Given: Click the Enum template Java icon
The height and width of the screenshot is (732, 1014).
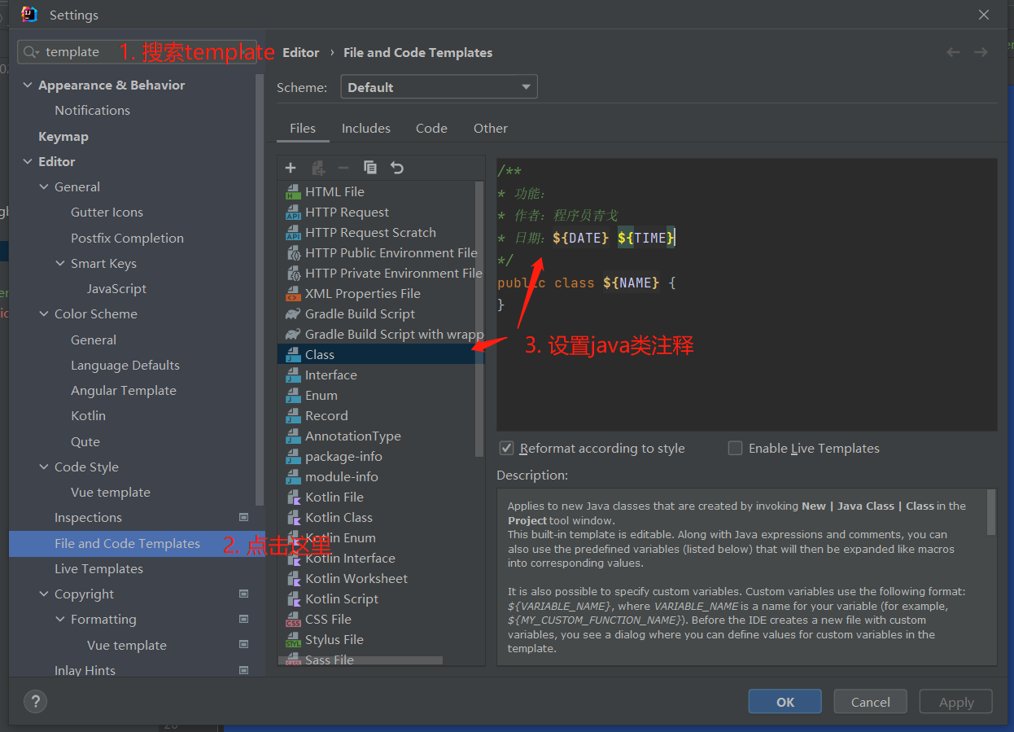Looking at the screenshot, I should (293, 396).
